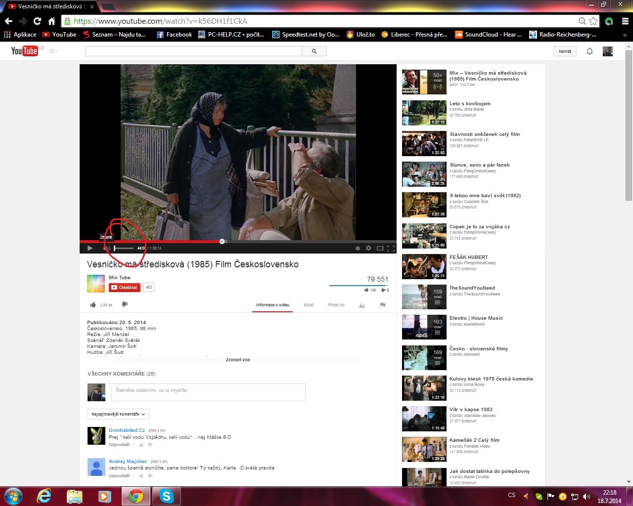Open system volume tray icon
Viewport: 633px width, 506px height.
tap(587, 497)
